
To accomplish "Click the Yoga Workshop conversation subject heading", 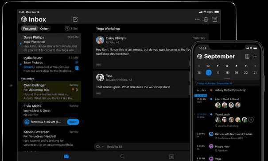I will click(x=108, y=29).
